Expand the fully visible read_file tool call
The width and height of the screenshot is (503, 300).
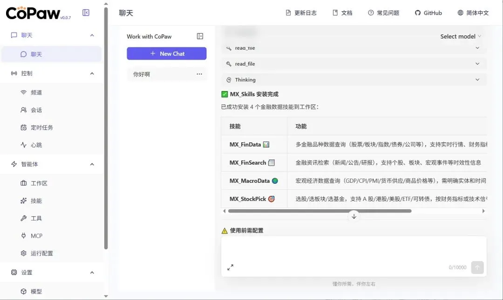[354, 64]
